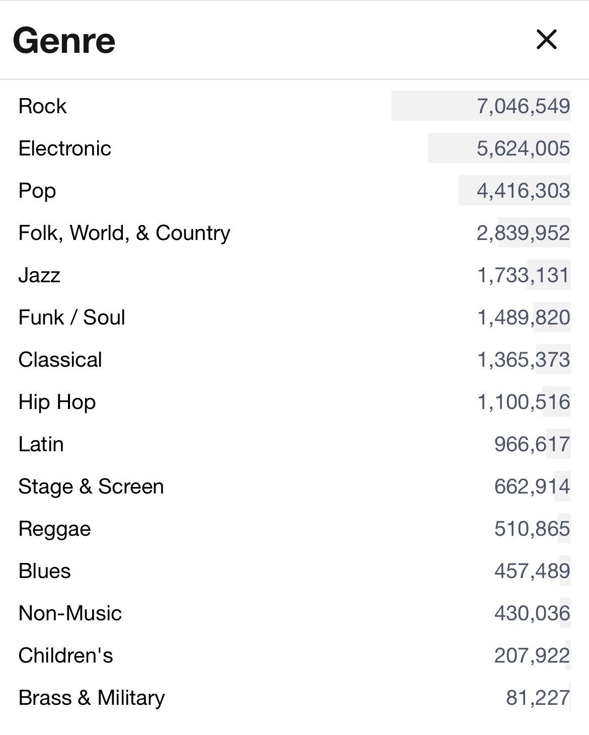Click the Rock count 7,046,549
This screenshot has width=589, height=735.
click(524, 106)
